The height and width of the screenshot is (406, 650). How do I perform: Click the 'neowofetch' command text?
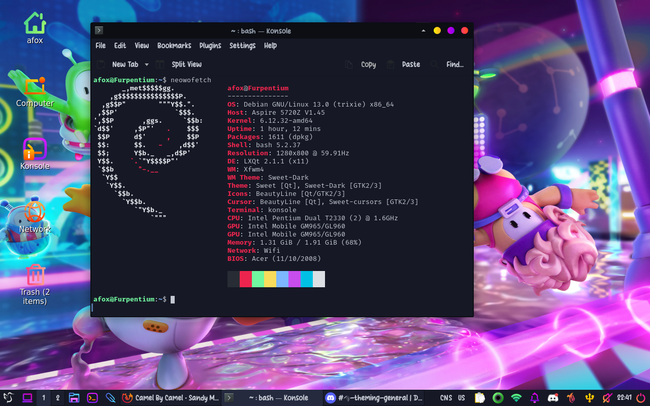click(x=191, y=80)
